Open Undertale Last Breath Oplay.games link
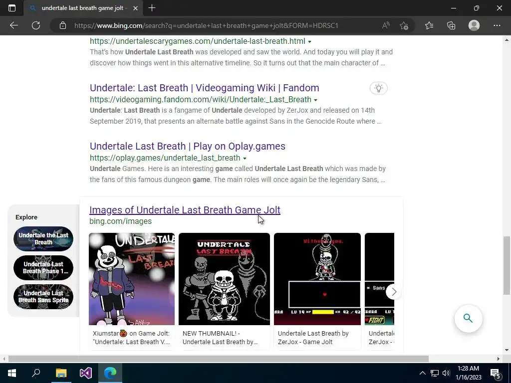Screen dimensions: 511x383 pyautogui.click(x=188, y=146)
